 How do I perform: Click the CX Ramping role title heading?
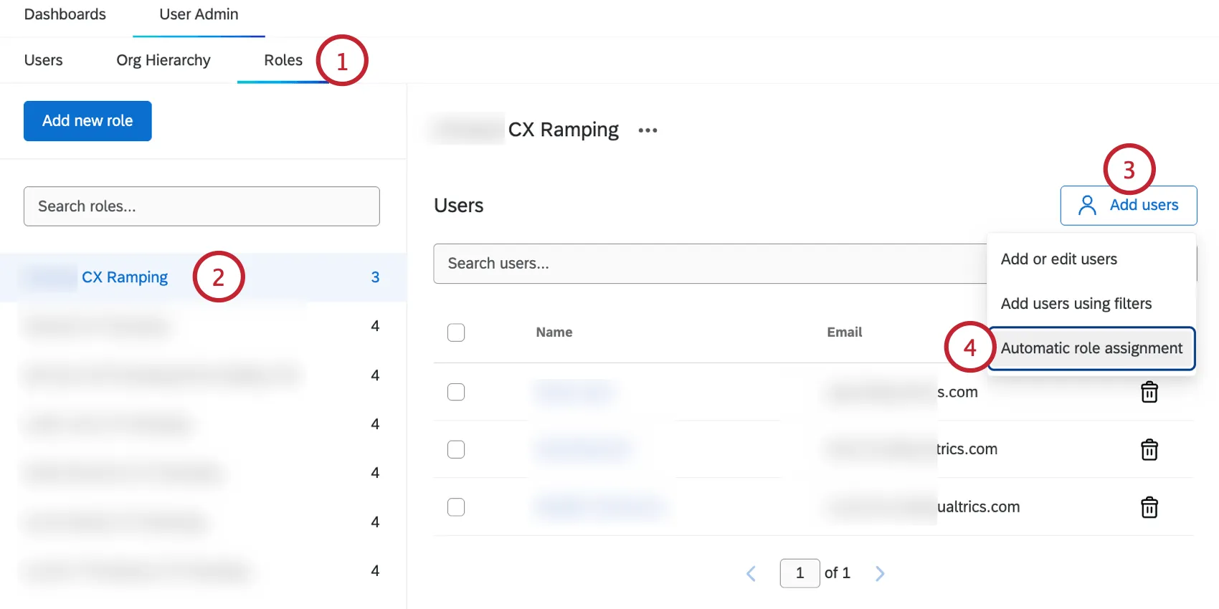point(564,130)
